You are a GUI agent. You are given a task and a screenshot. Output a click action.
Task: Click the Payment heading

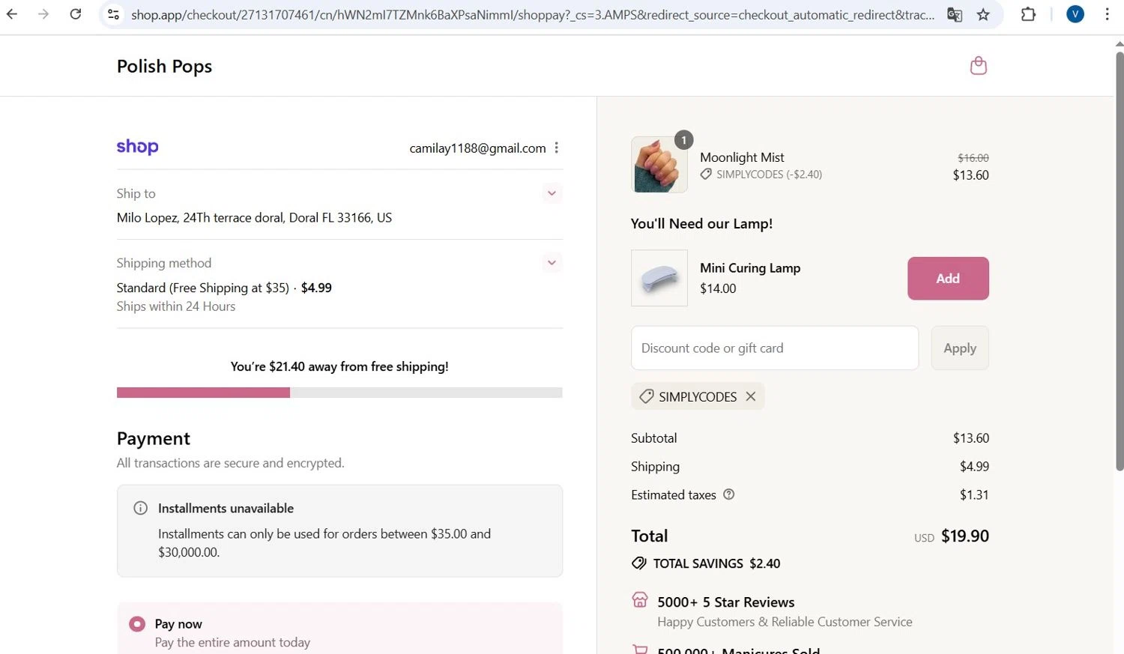tap(154, 438)
